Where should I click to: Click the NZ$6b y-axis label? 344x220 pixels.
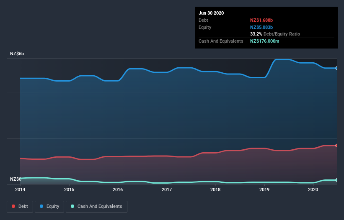coord(17,54)
